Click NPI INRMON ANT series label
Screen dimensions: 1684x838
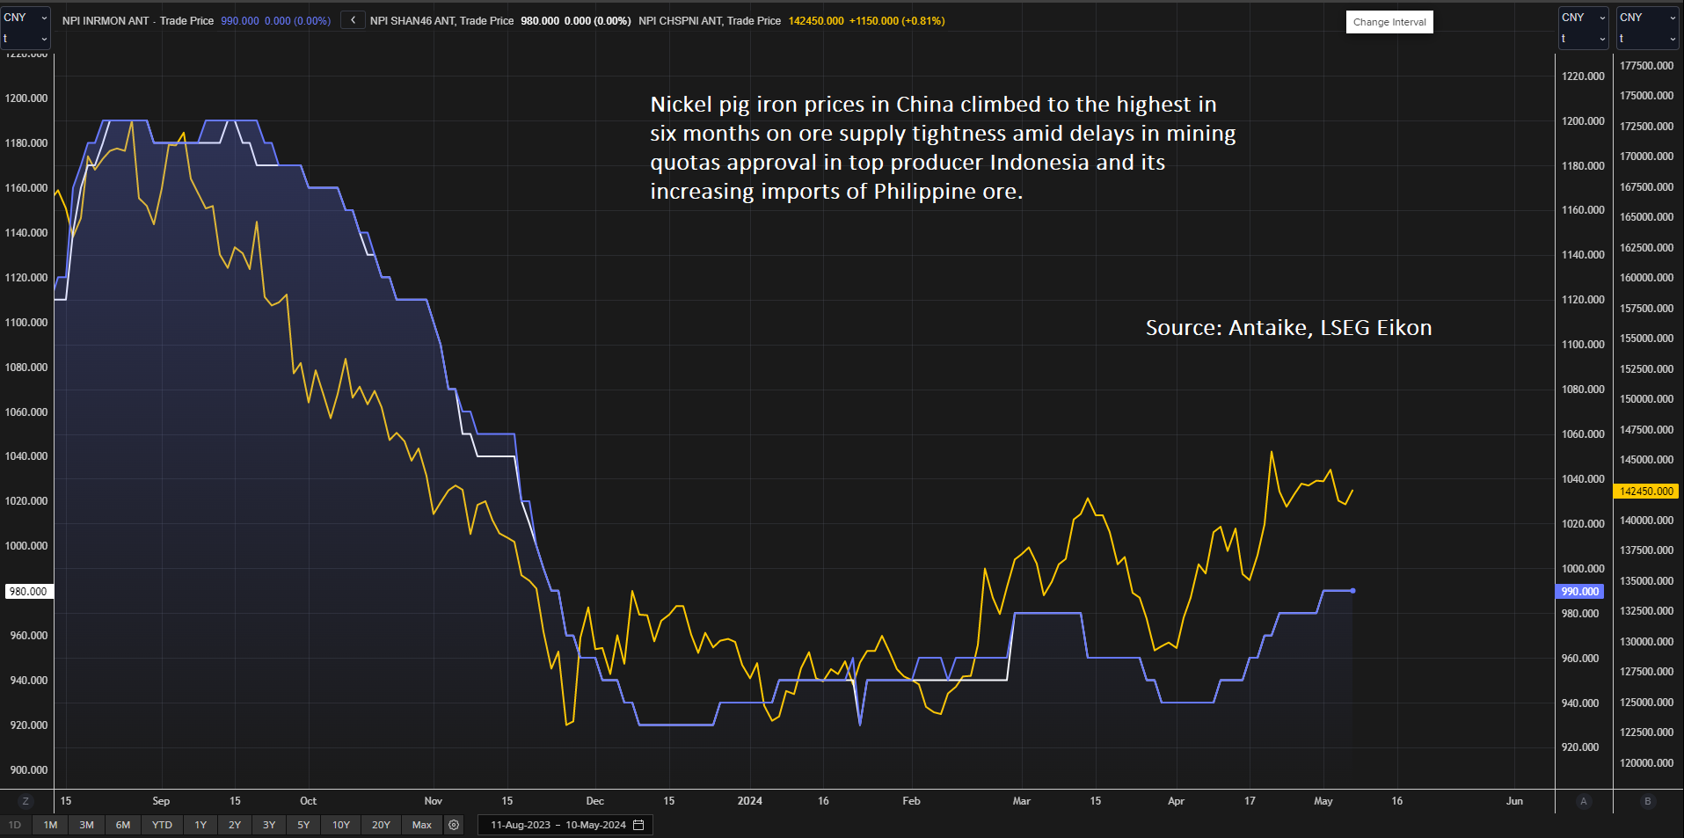coord(106,21)
